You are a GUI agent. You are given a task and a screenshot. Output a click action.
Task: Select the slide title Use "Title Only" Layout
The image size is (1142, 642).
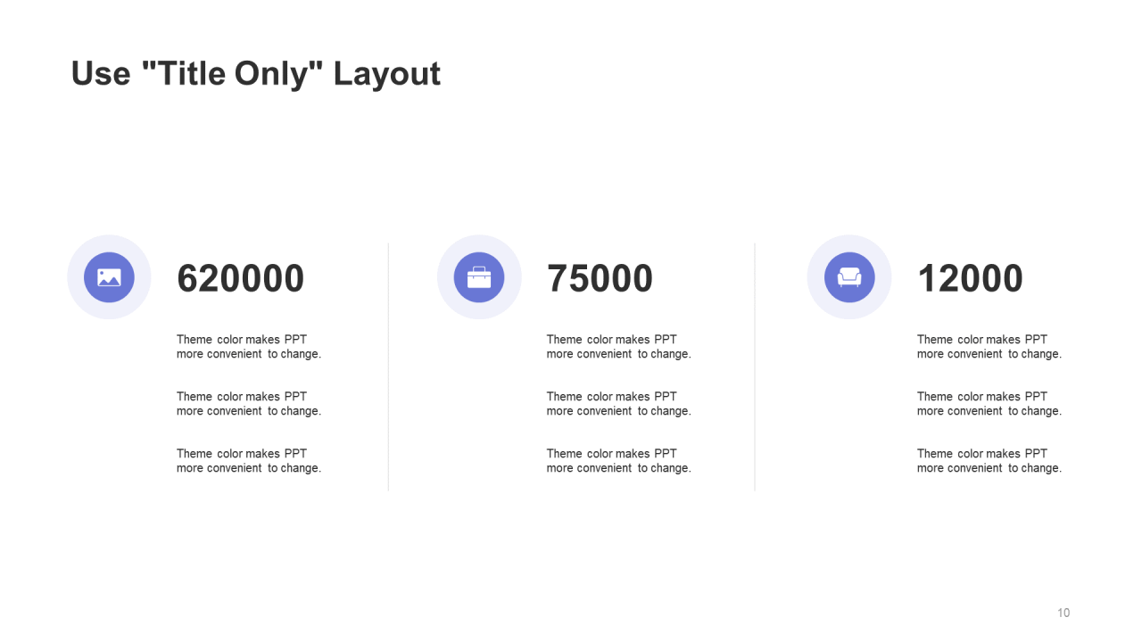(x=256, y=73)
